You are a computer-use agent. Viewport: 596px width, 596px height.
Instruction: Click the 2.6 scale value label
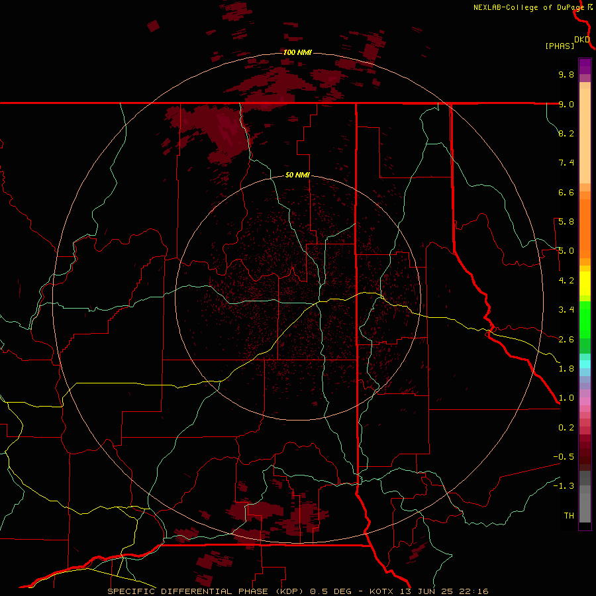566,340
